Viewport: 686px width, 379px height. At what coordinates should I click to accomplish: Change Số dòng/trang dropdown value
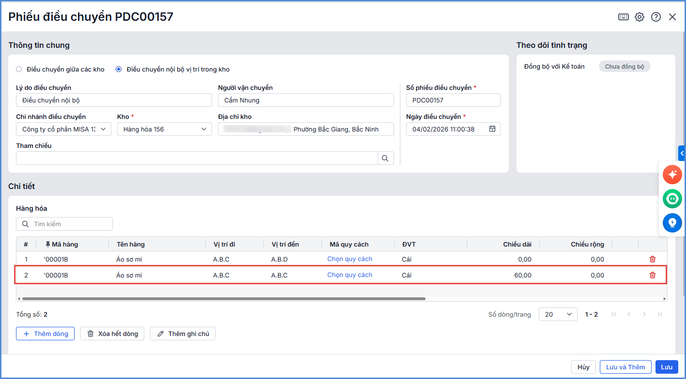tap(558, 314)
